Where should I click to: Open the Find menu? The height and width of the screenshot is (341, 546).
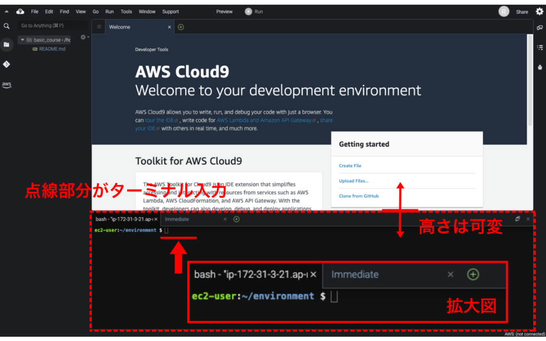[65, 12]
